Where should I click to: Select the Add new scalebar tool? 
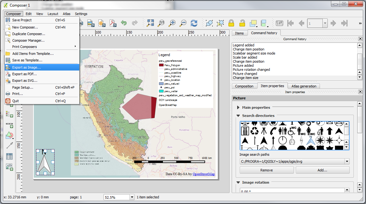9,125
